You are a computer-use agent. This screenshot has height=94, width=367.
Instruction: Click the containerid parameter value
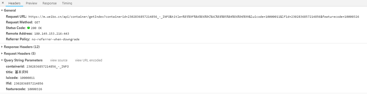click(48, 67)
